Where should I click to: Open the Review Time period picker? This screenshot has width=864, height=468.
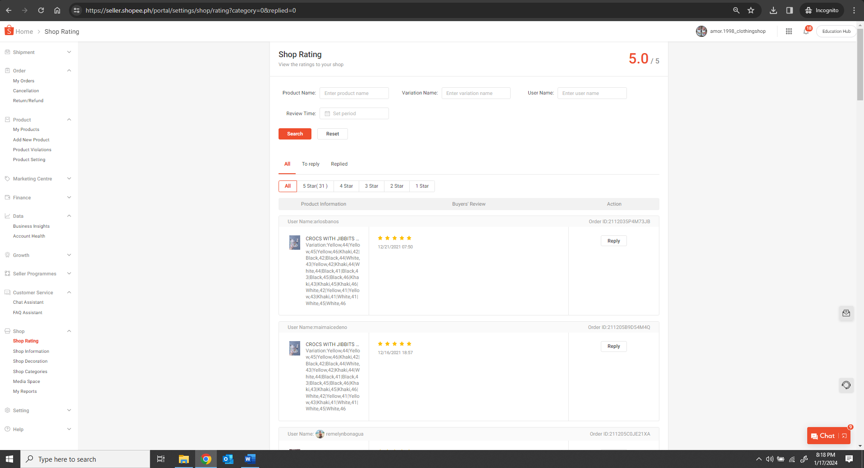coord(354,113)
